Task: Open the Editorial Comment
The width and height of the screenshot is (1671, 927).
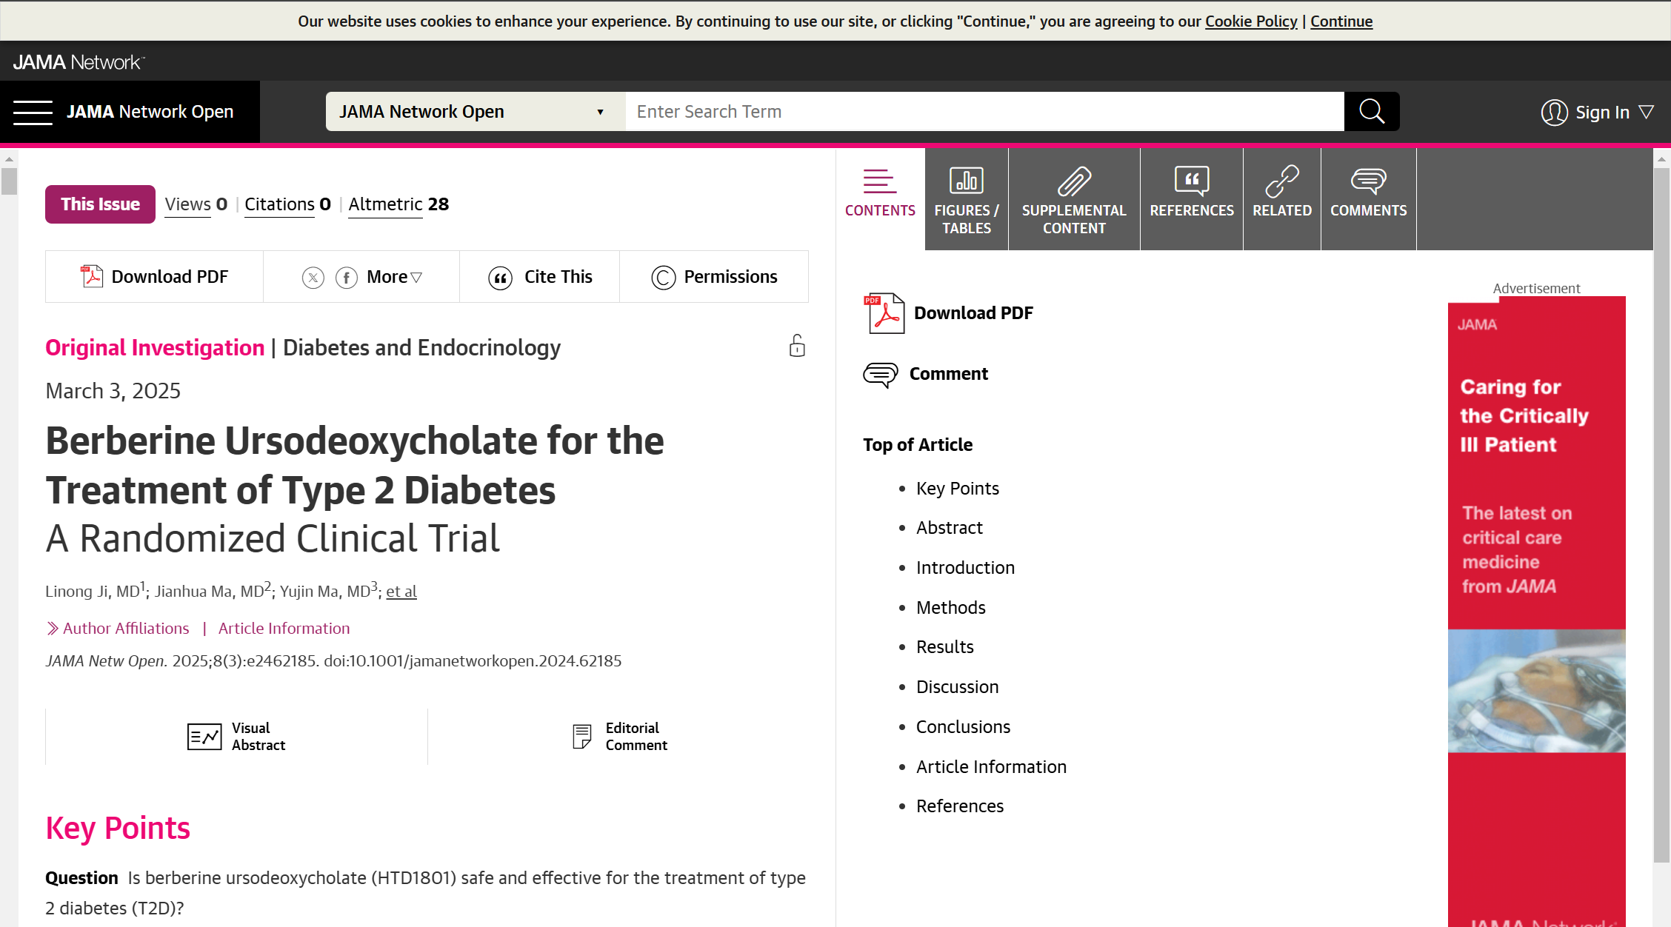Action: 619,737
